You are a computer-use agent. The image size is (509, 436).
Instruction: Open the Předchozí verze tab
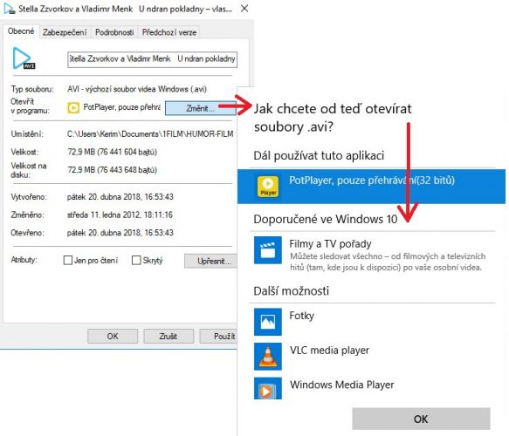169,32
